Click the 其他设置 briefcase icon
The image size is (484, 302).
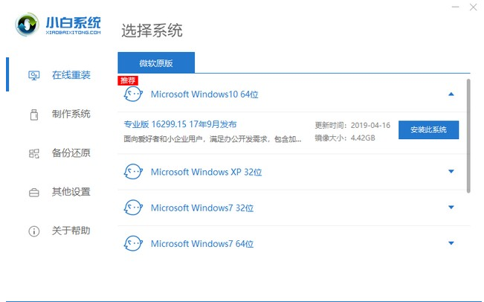33,193
